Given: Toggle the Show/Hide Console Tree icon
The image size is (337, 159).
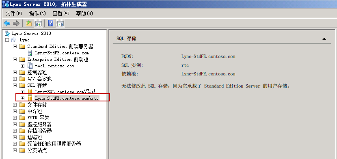Looking at the screenshot, I should [39, 23].
